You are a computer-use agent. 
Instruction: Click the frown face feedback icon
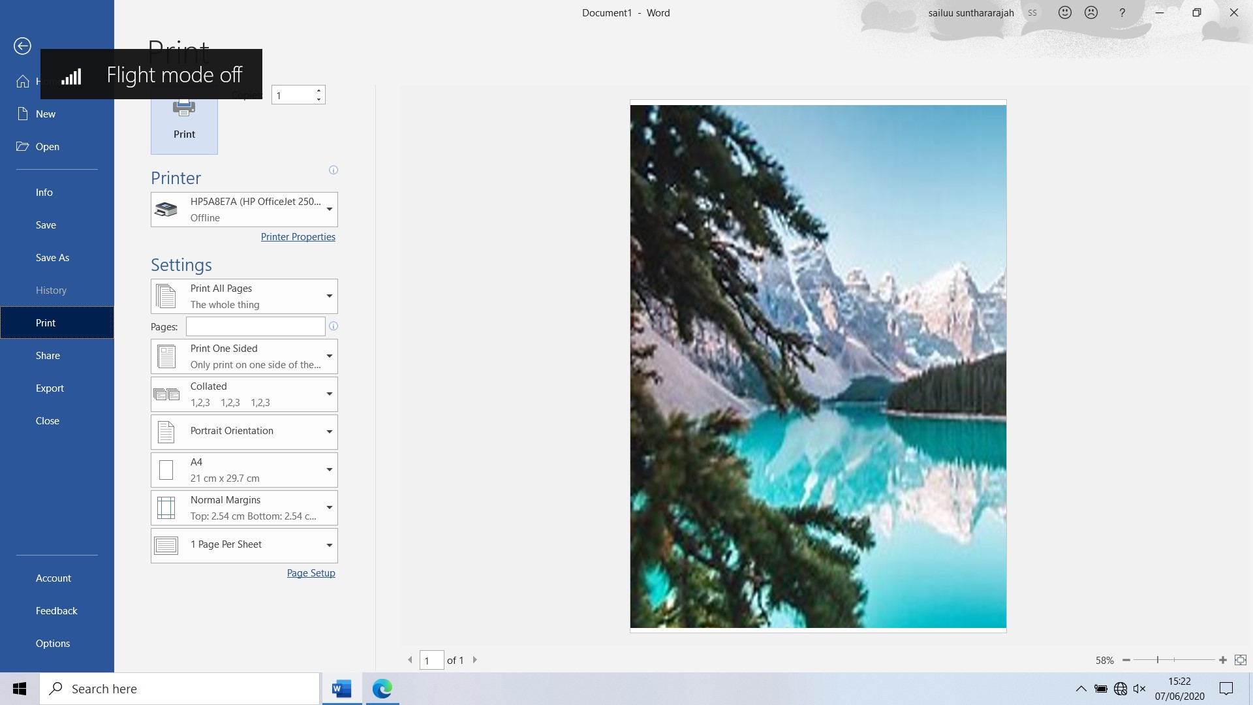[x=1091, y=12]
